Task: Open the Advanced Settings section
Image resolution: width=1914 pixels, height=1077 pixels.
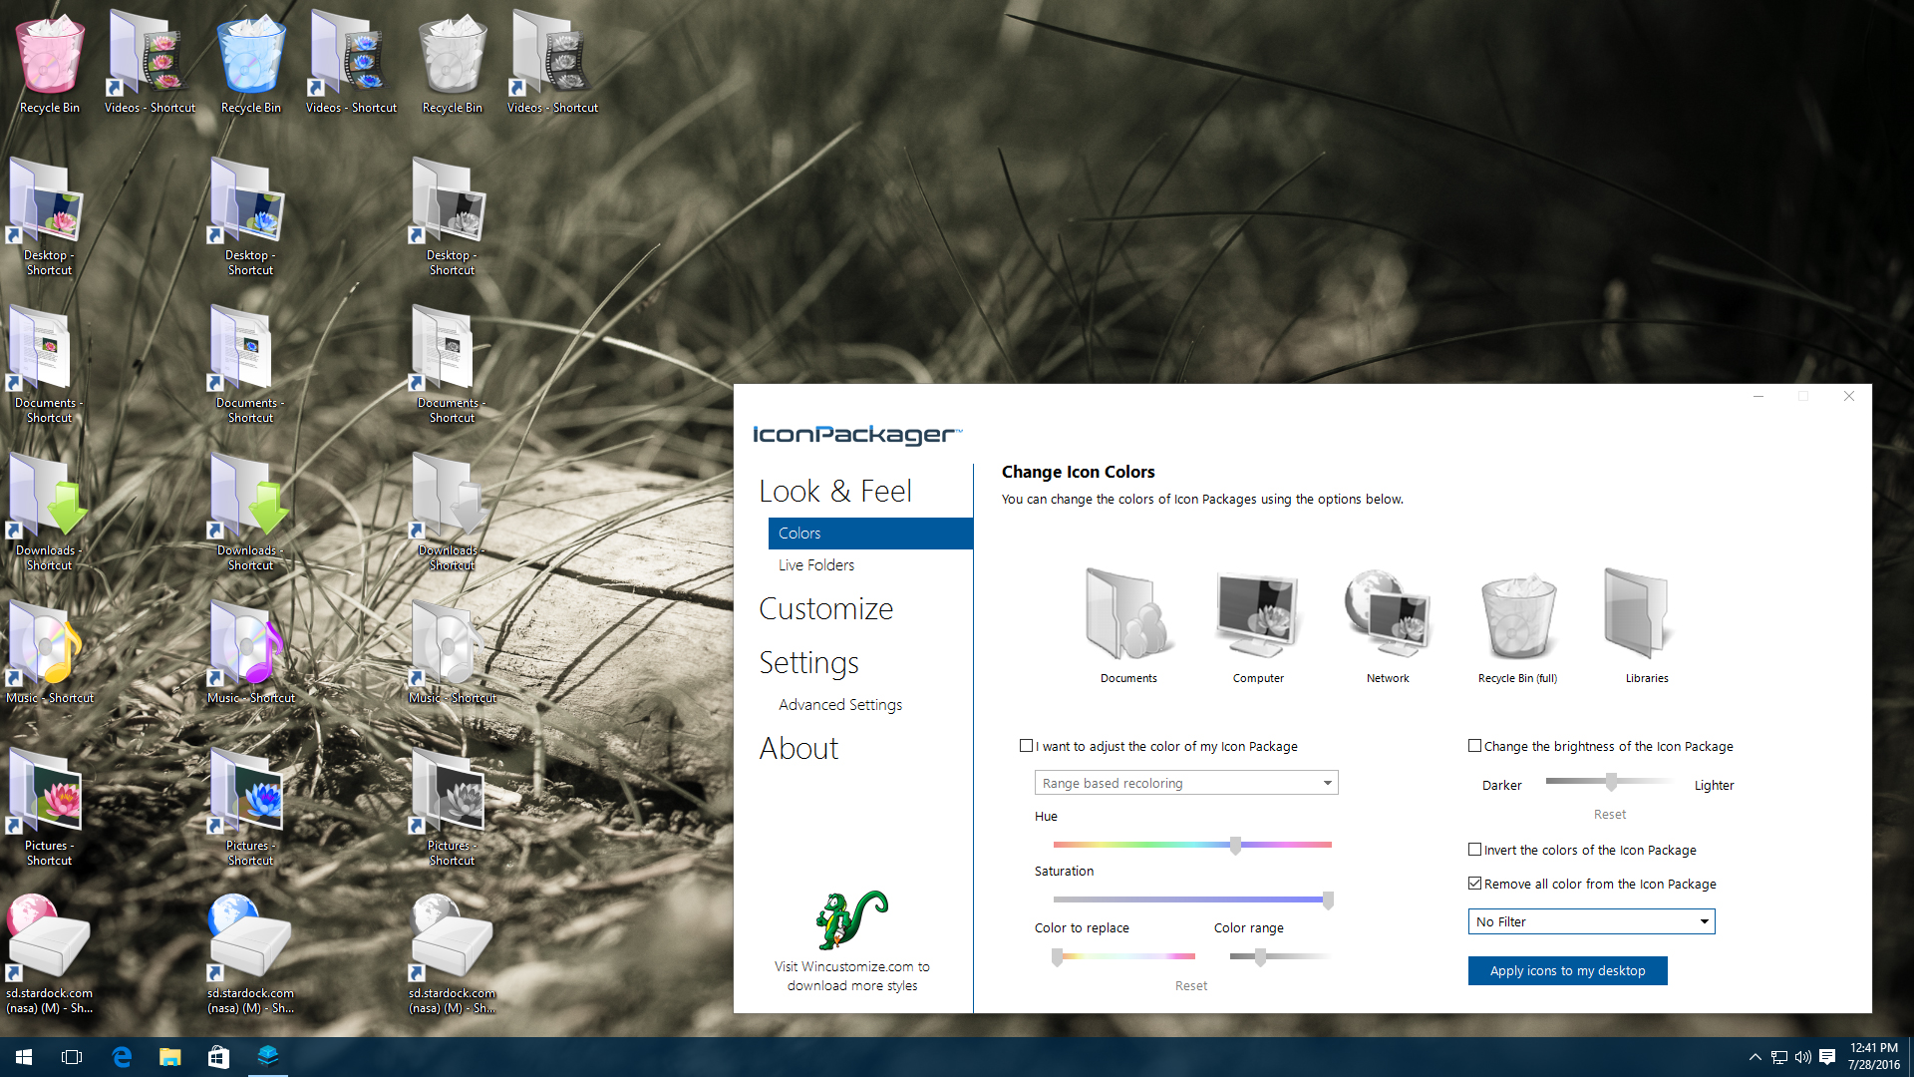Action: tap(839, 704)
